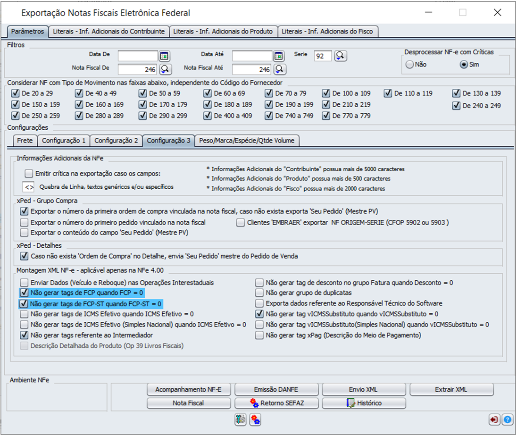
Task: Click the Acompanhamento NF-E button
Action: (189, 389)
